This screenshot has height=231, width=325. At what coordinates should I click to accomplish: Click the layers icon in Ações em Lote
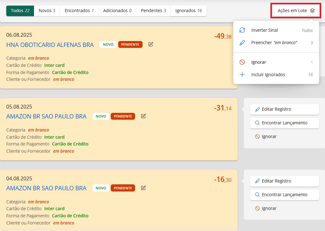tap(312, 11)
